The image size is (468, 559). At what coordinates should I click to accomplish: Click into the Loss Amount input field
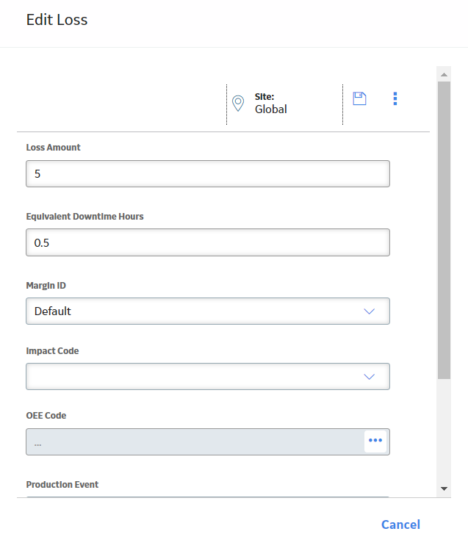208,174
